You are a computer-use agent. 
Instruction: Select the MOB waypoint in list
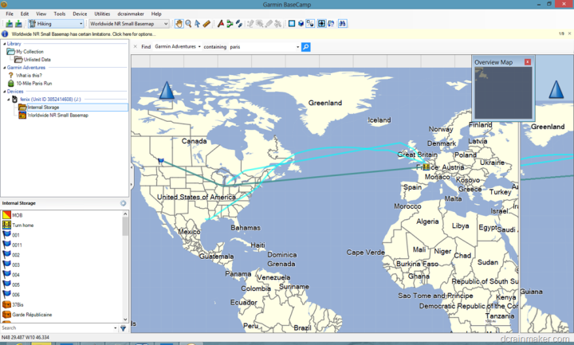[x=18, y=215]
